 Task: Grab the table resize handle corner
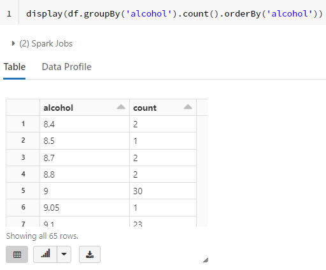(x=206, y=260)
